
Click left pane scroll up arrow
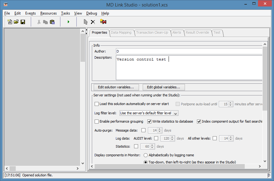83,31
